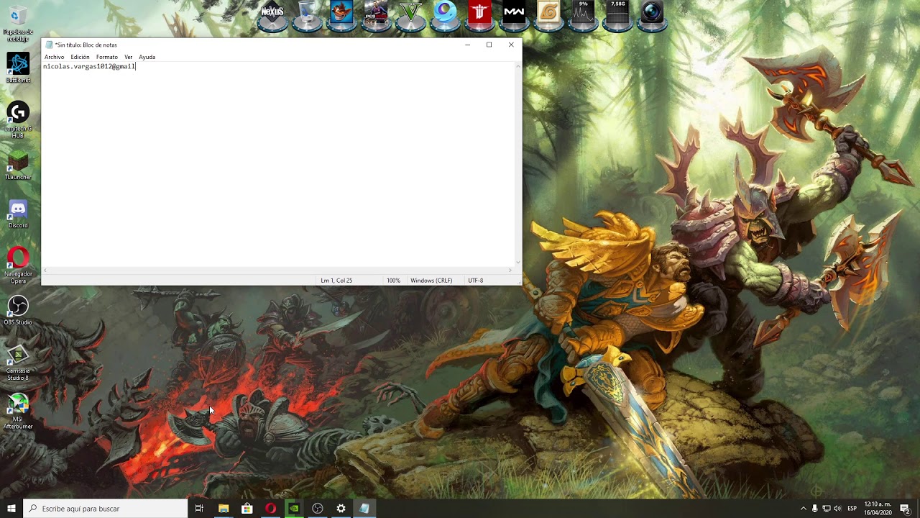Select the MSI Afterburner desktop icon
Screen dimensions: 920x518
click(18, 412)
